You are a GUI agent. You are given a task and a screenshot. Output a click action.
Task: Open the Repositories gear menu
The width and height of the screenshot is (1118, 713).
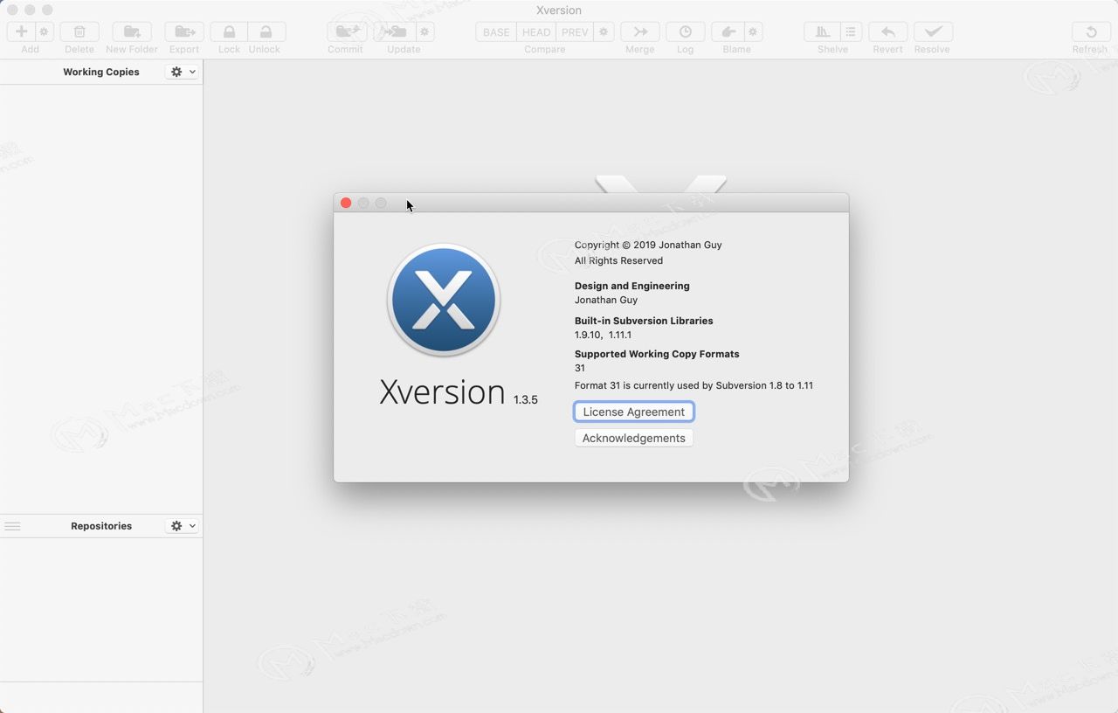point(183,526)
